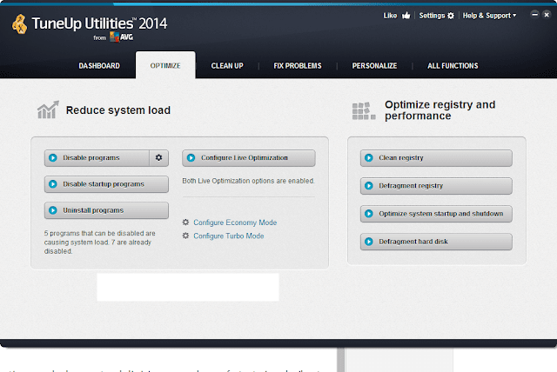Select the Optimize tab
The width and height of the screenshot is (557, 372).
[165, 65]
